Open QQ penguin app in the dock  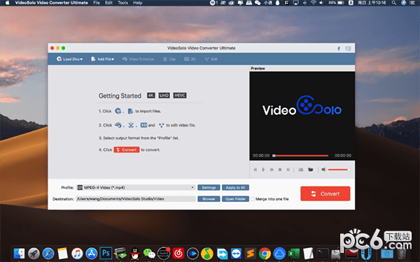134,253
